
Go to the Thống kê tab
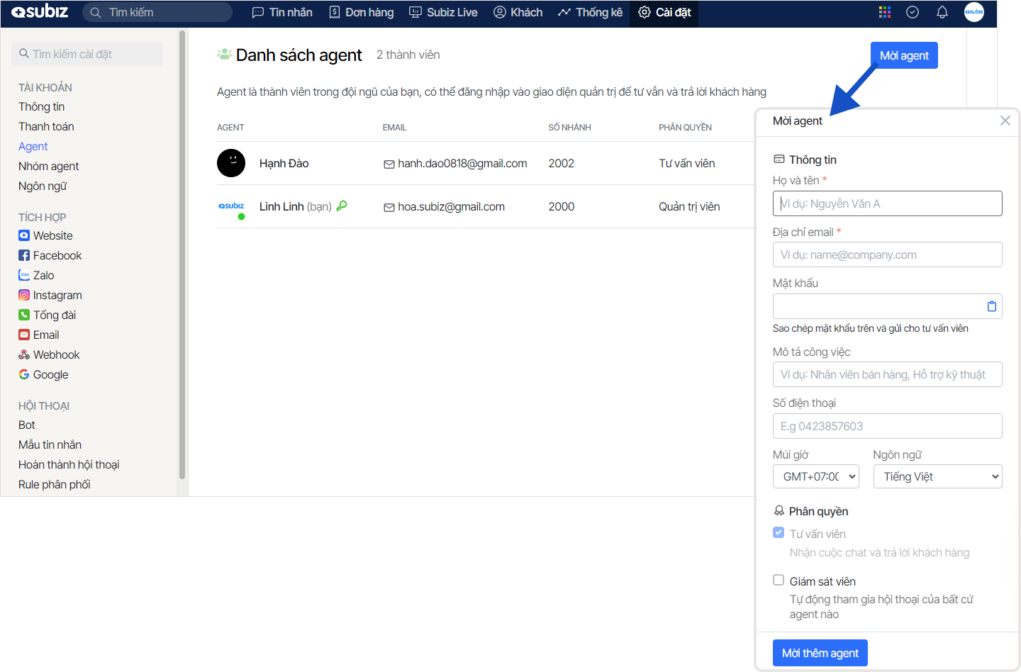590,12
